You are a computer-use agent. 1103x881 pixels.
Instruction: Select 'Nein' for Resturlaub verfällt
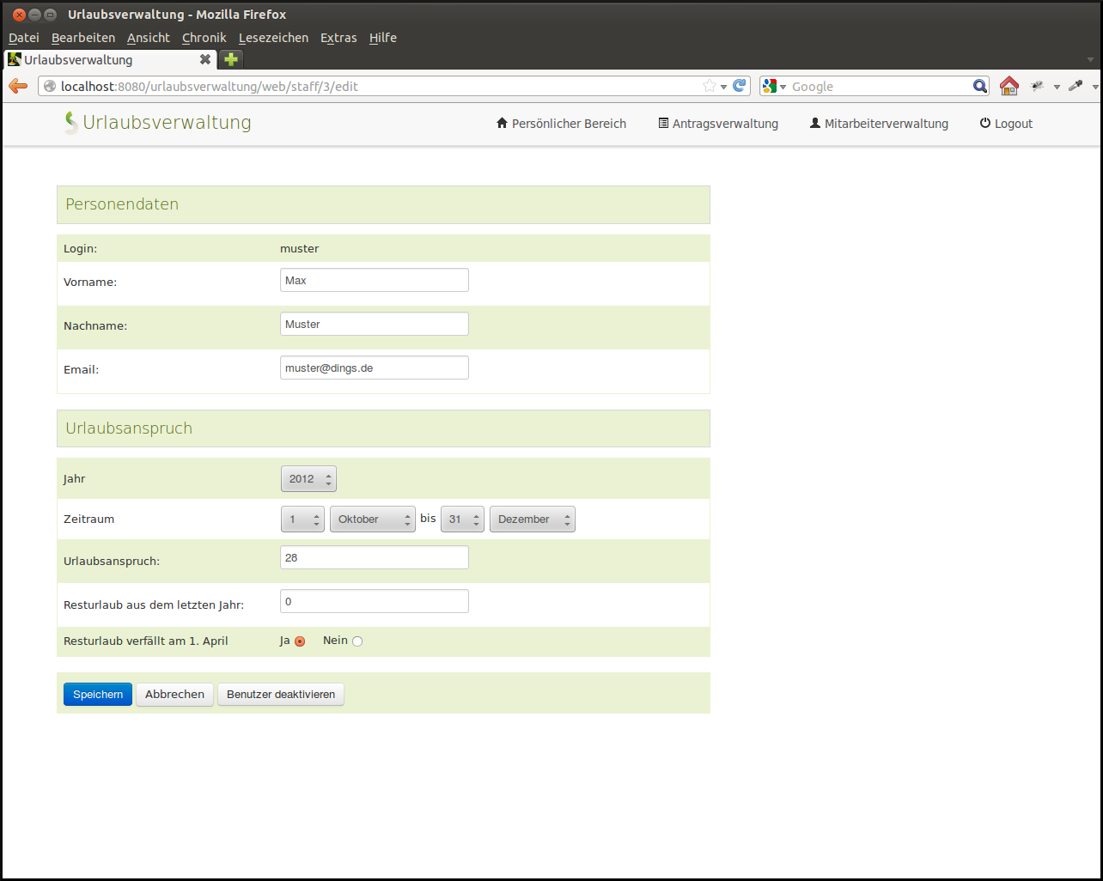pyautogui.click(x=357, y=641)
